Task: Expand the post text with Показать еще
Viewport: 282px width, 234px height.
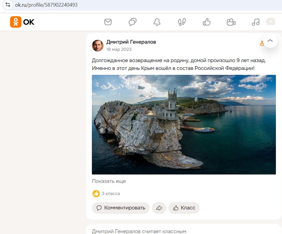Action: [x=109, y=181]
